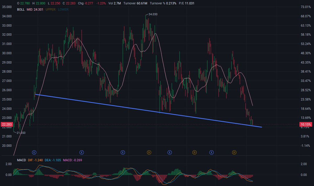
Task: Click the -1.23% change percentage
Action: 101,3
